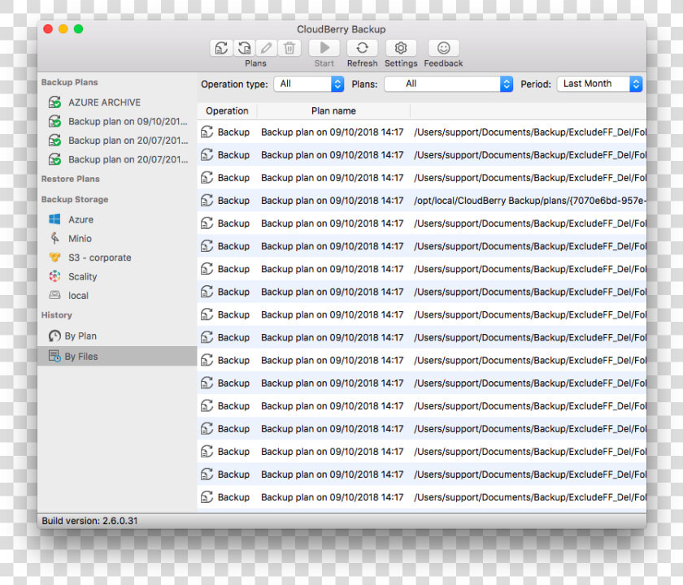Click the Start play icon
Image resolution: width=683 pixels, height=585 pixels.
tap(324, 48)
